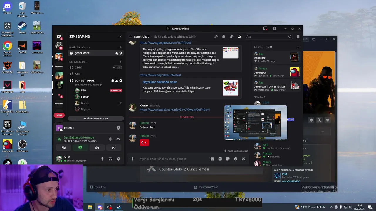Open apps controller icon in message bar
Screen dimensions: 376x211
244,159
